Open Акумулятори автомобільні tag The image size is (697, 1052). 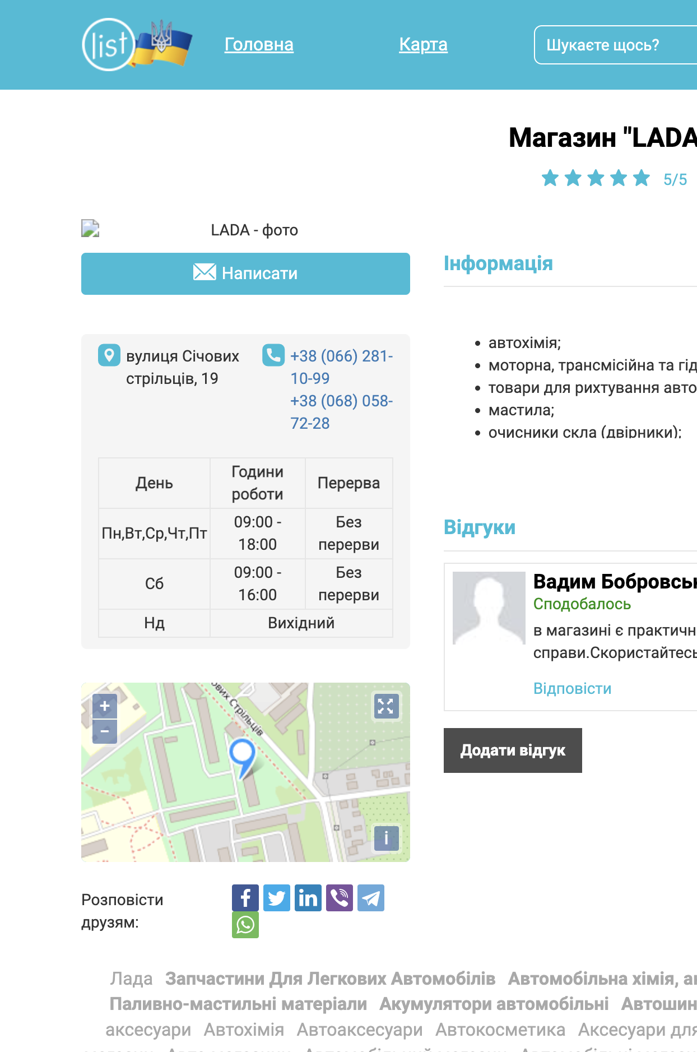coord(494,1004)
